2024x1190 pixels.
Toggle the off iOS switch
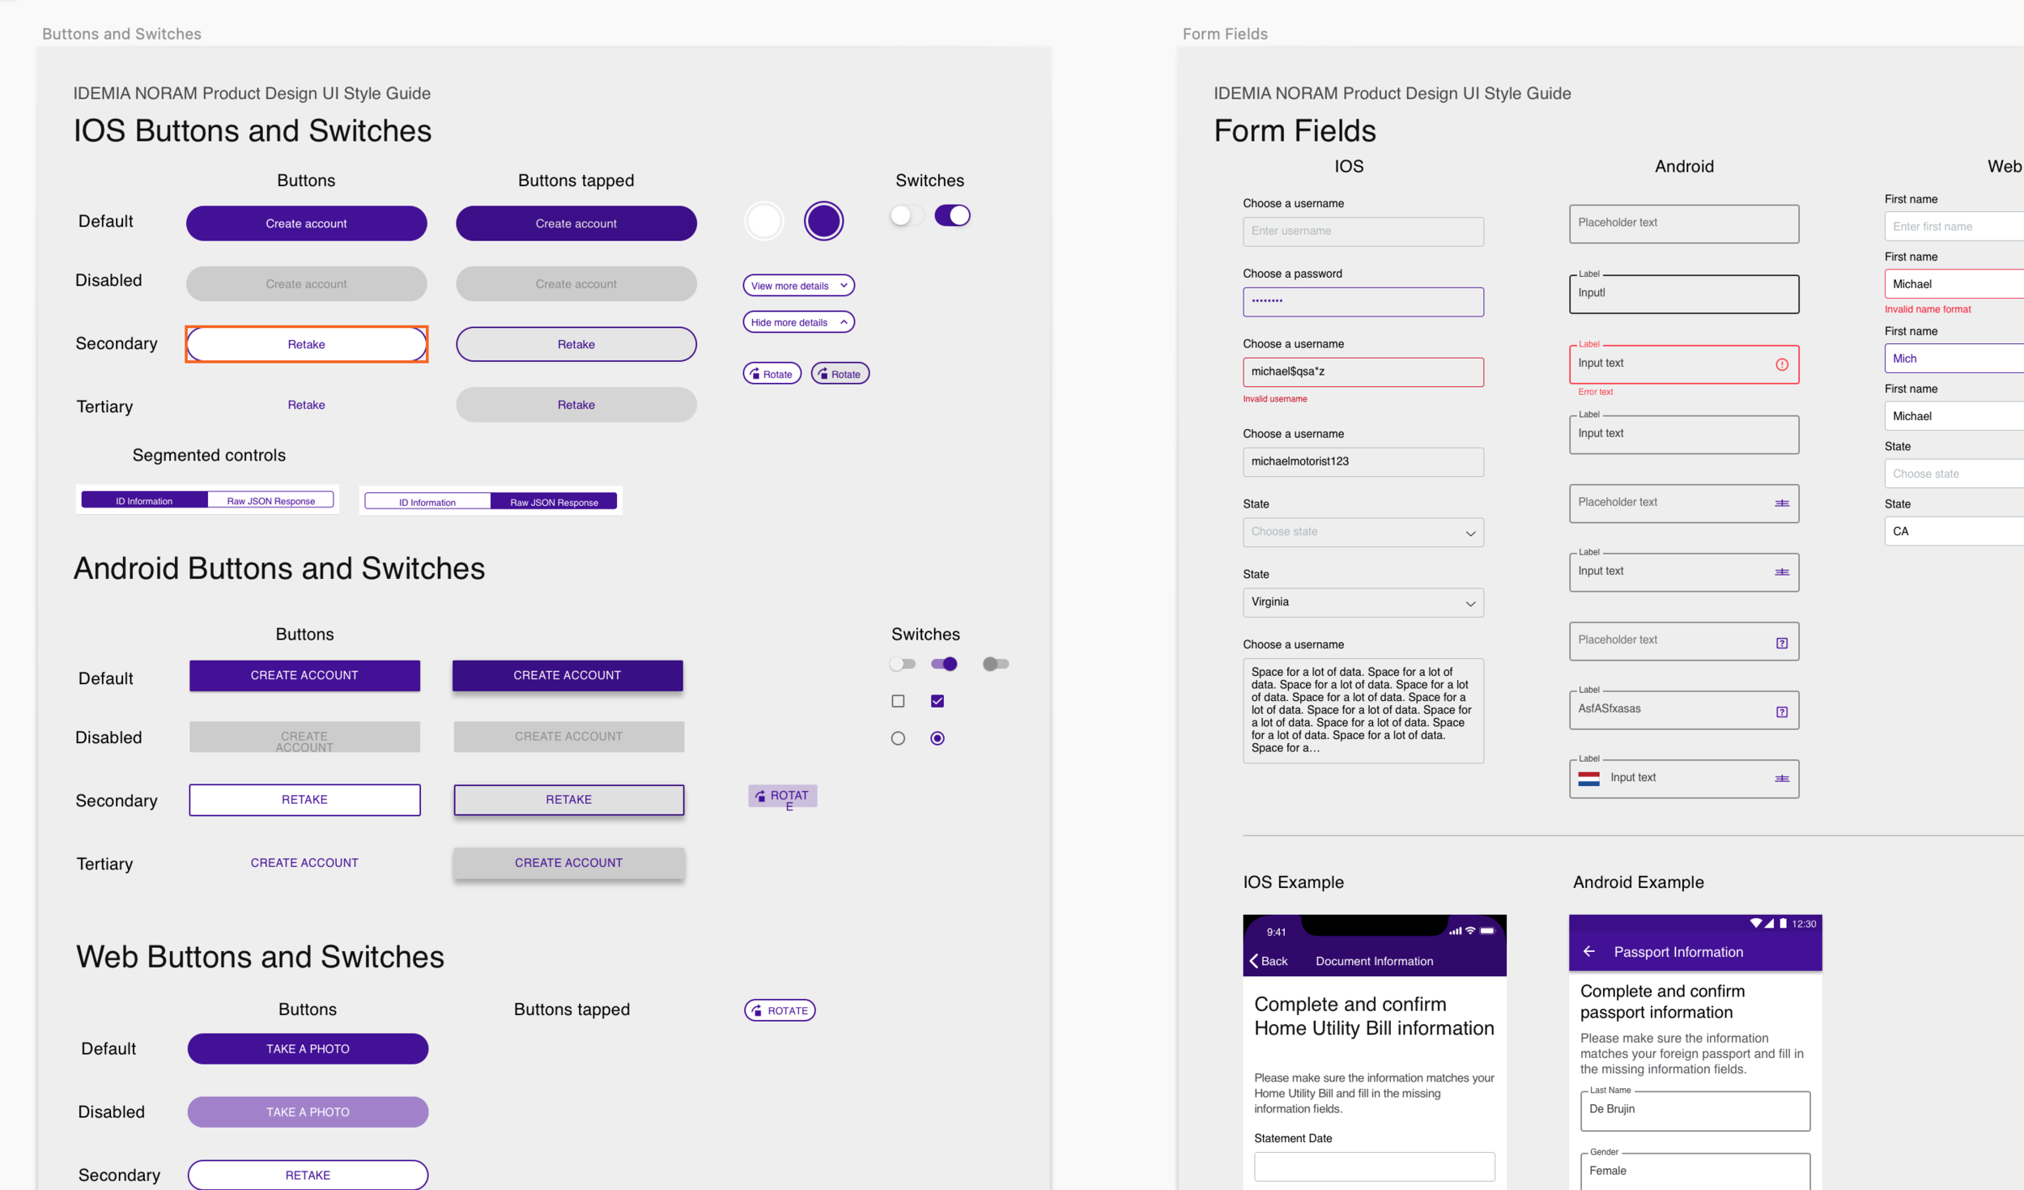click(905, 215)
